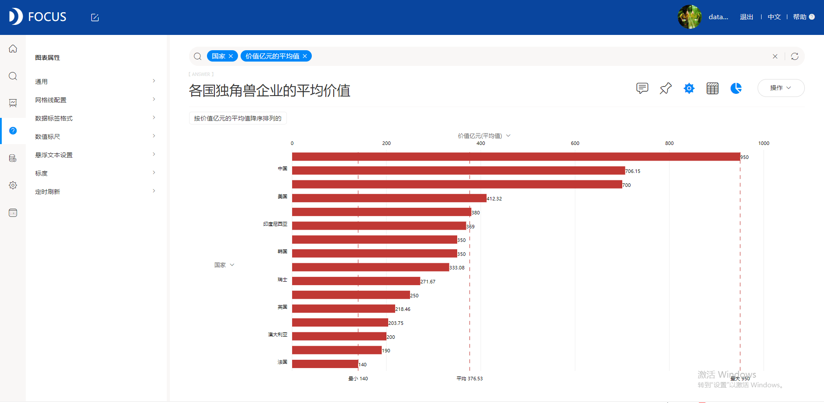
Task: Clear the search bar with X
Action: click(775, 56)
